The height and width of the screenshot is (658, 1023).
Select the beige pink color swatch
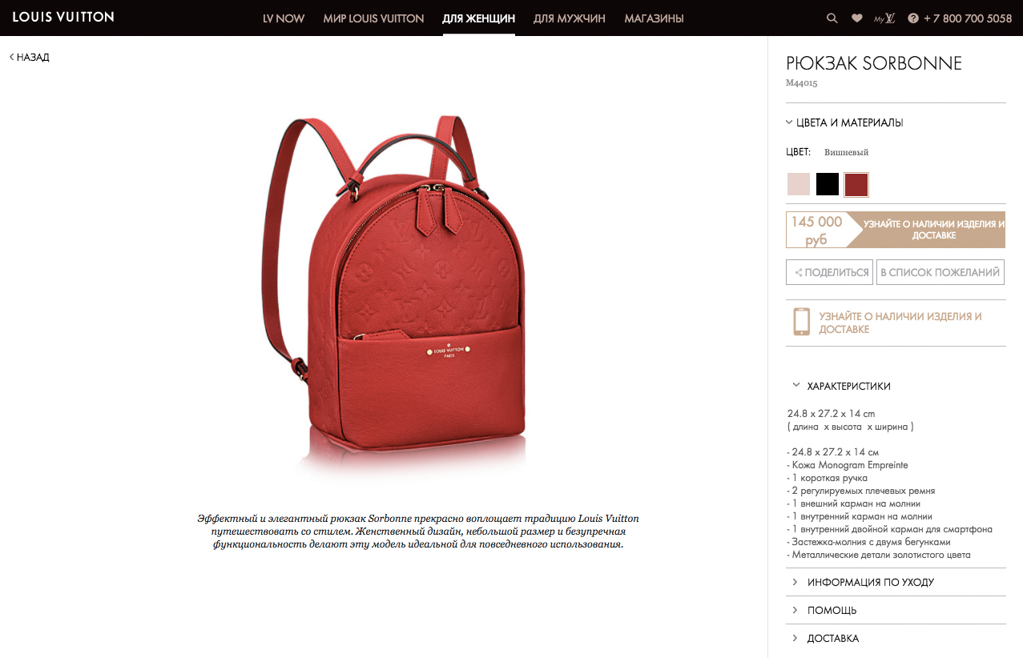[799, 184]
